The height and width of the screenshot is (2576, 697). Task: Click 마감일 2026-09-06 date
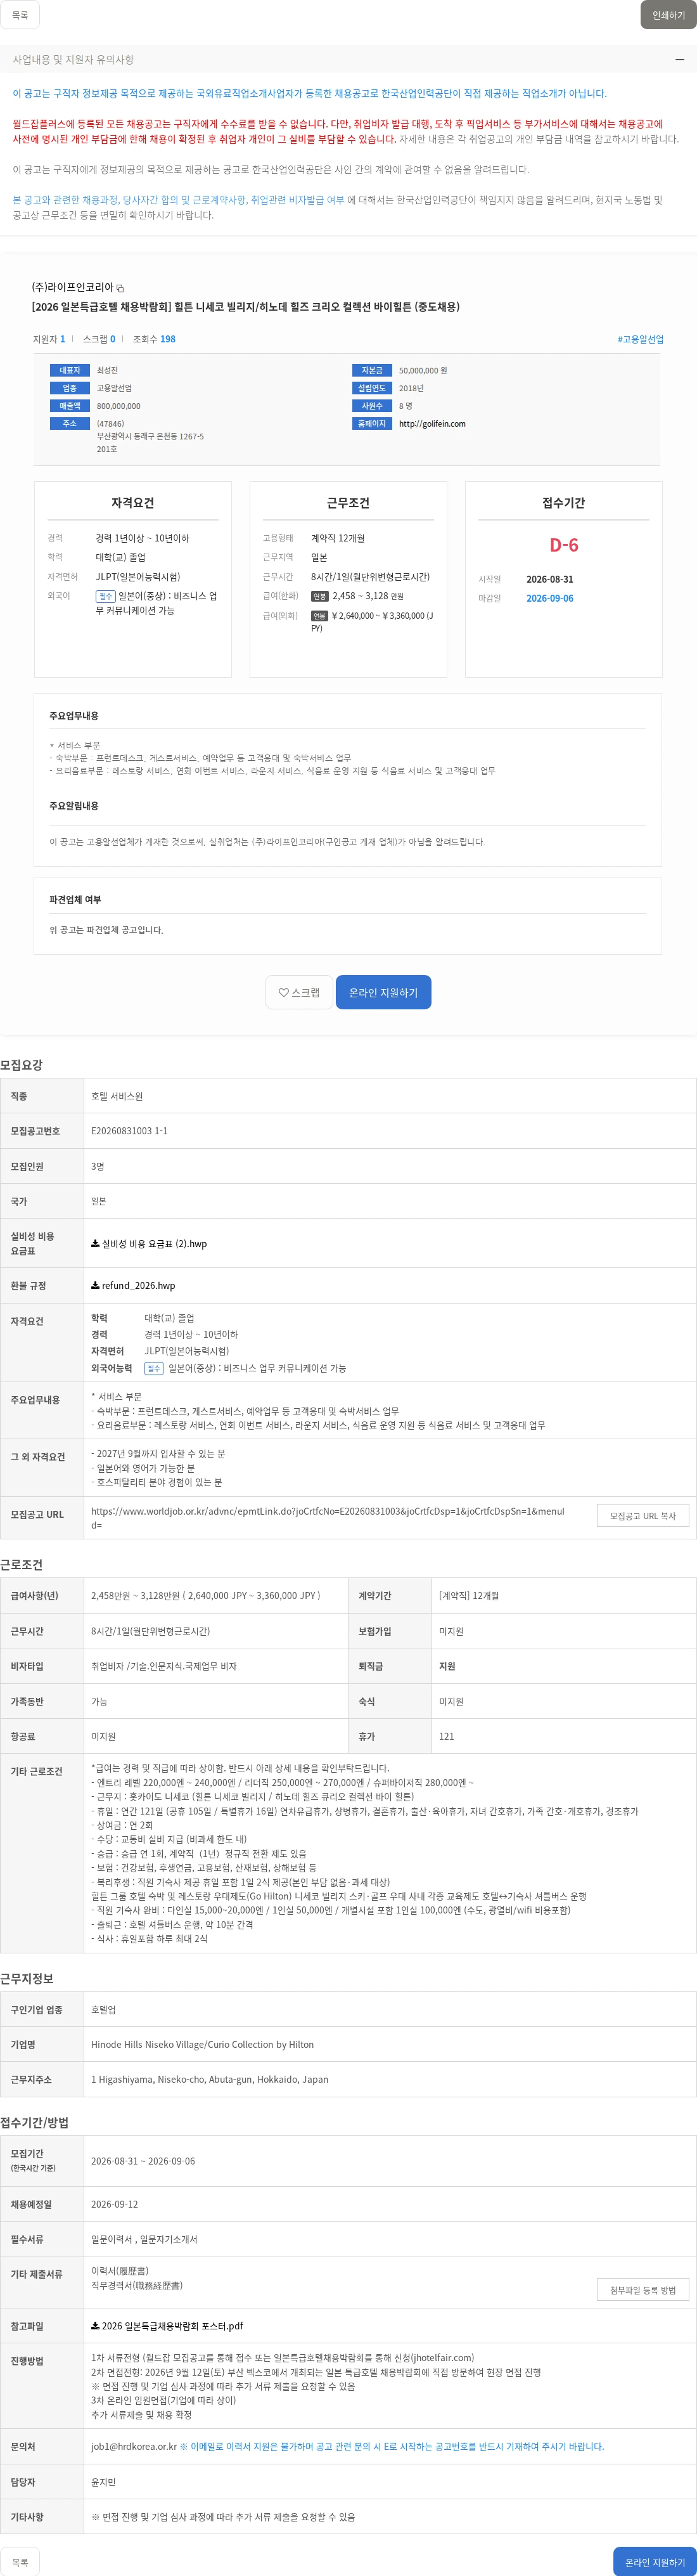550,598
